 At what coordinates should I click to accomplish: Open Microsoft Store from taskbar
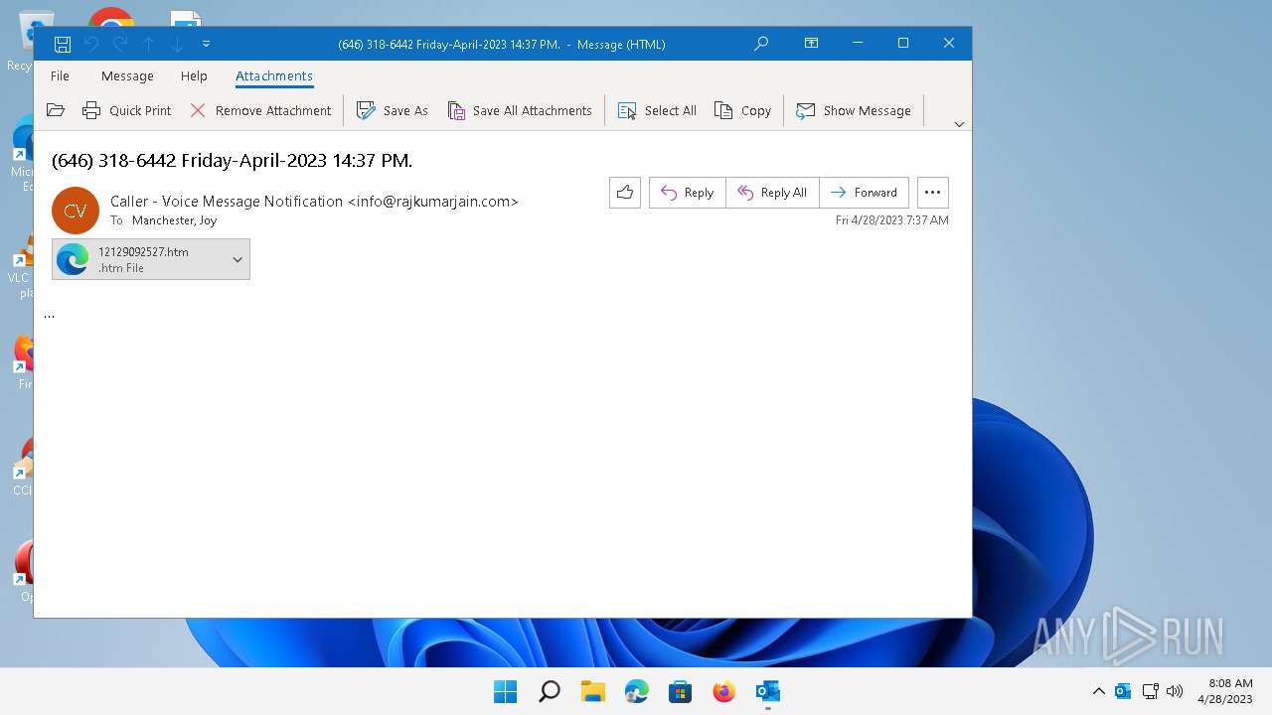680,691
